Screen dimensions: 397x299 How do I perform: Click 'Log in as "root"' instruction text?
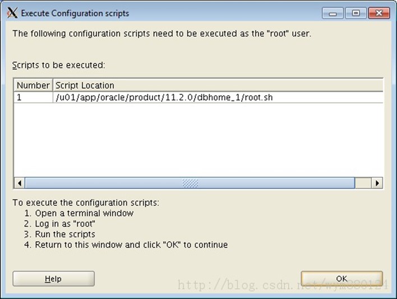coord(65,224)
